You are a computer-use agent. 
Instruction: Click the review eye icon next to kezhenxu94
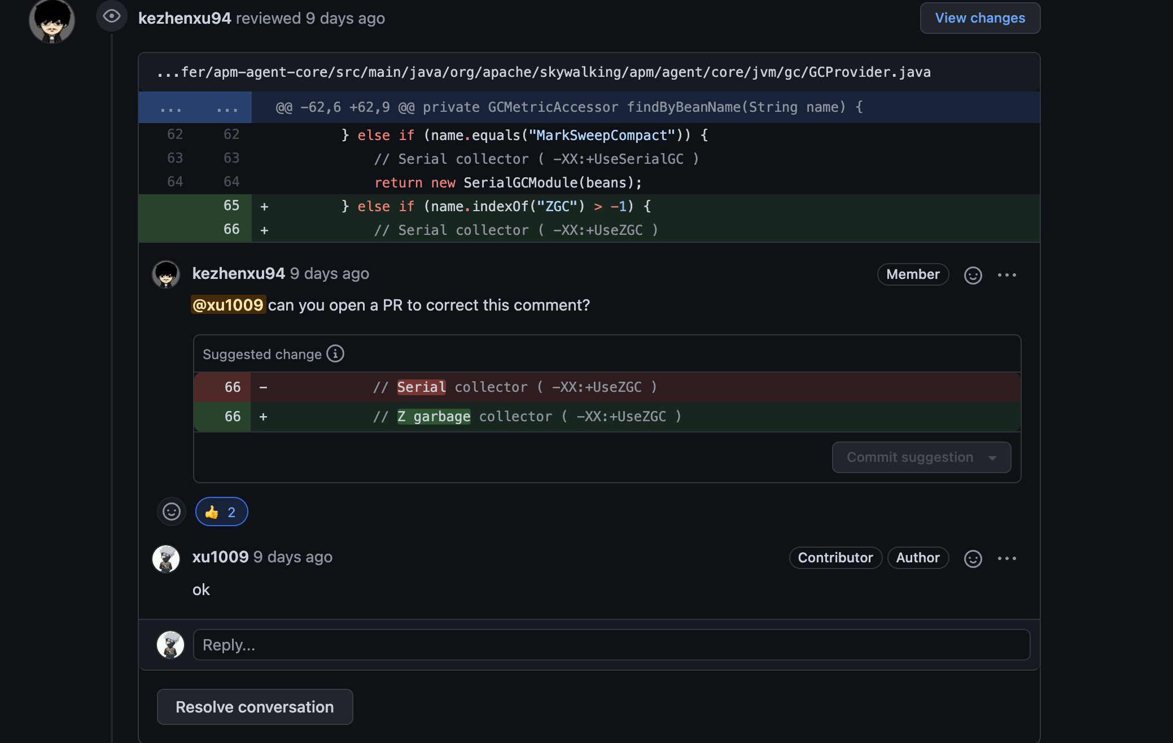coord(112,16)
